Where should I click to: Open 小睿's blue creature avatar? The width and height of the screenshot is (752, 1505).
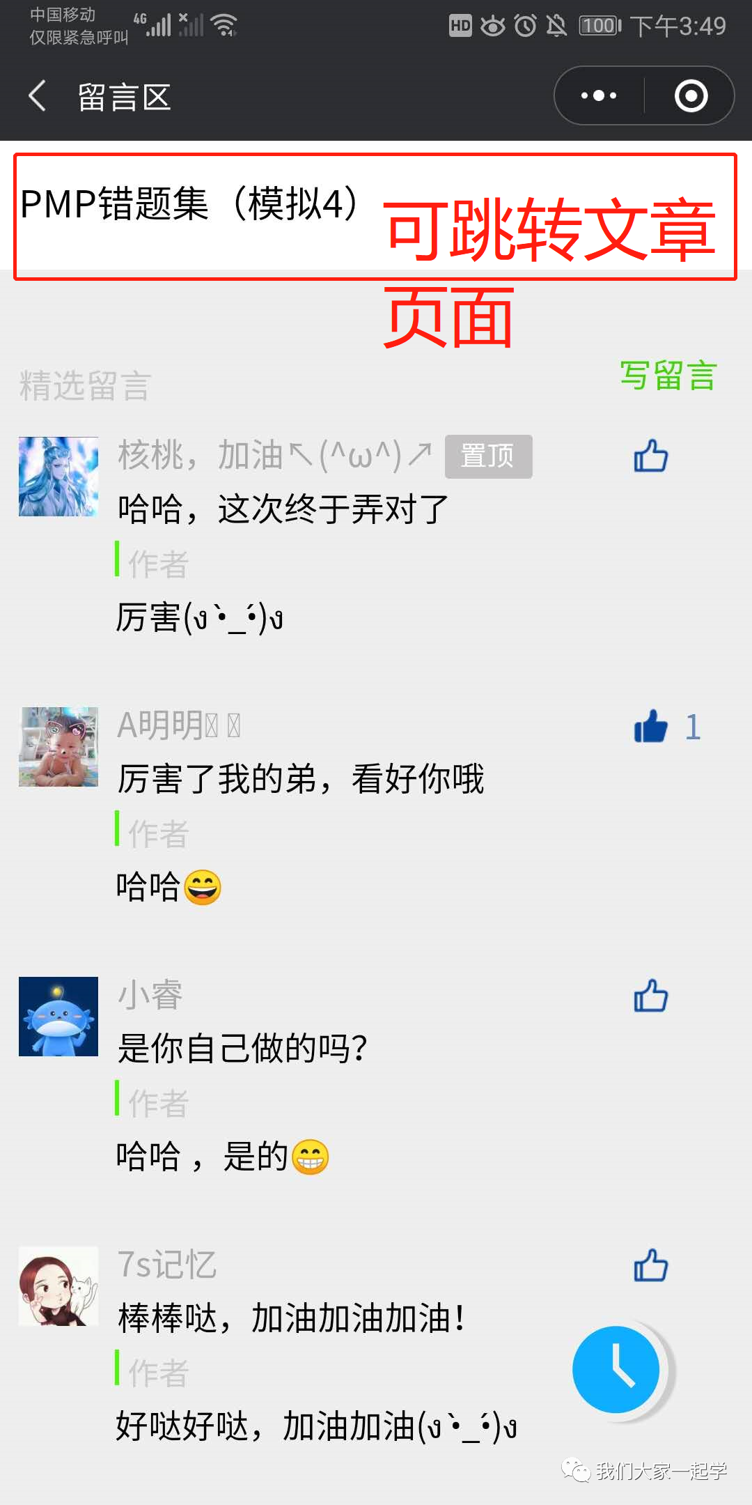click(x=58, y=1016)
